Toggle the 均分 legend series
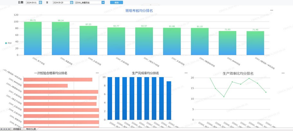This screenshot has width=293, height=131. point(8,43)
